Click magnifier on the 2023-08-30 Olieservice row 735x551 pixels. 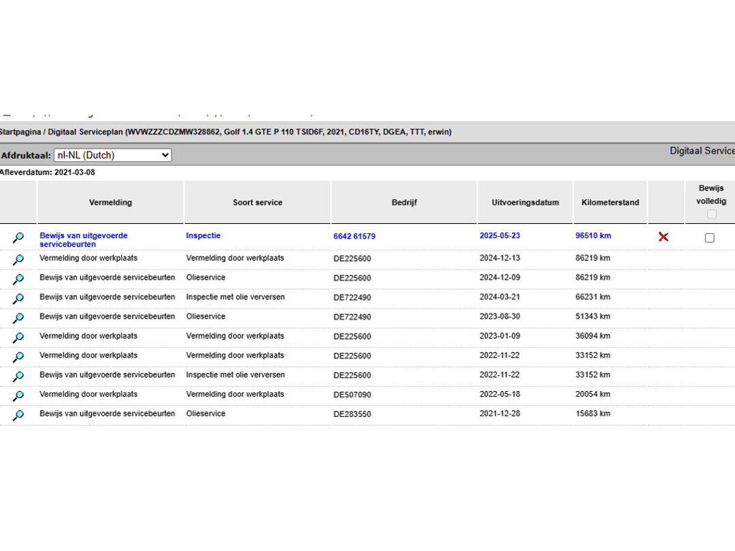click(x=18, y=318)
